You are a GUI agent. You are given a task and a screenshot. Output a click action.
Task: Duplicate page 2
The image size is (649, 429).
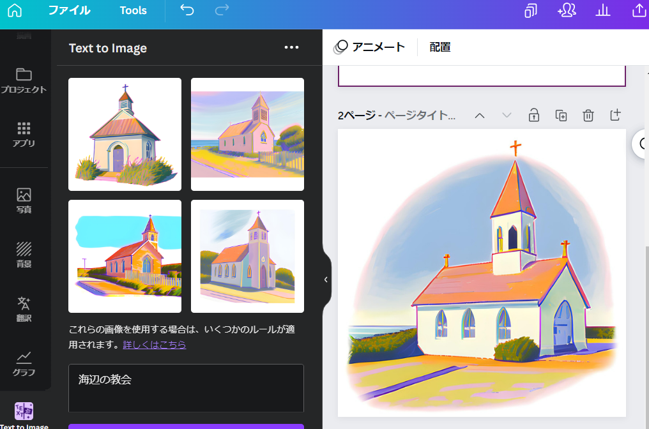pyautogui.click(x=561, y=116)
